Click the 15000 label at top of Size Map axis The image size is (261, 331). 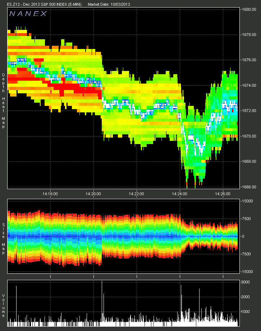click(x=247, y=201)
